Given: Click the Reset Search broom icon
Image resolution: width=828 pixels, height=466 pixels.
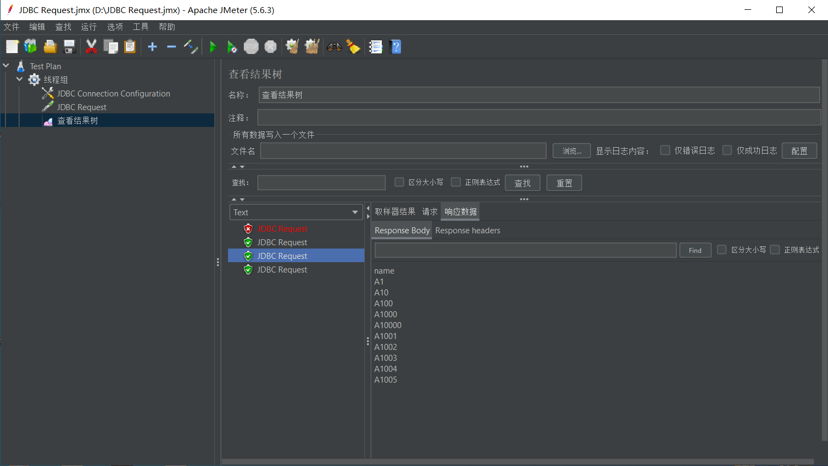Looking at the screenshot, I should click(353, 47).
